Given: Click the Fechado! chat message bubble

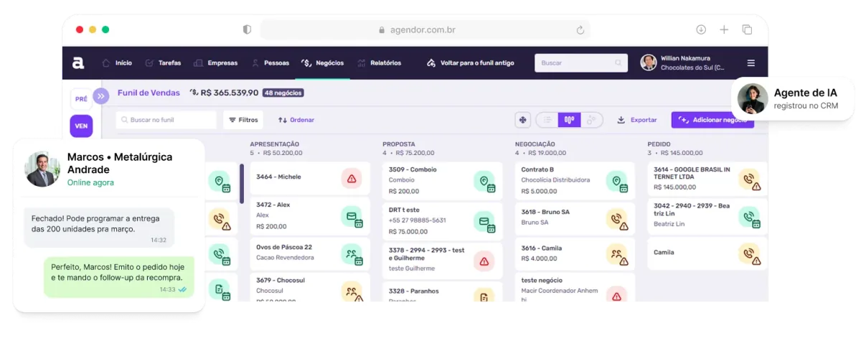Looking at the screenshot, I should [x=99, y=228].
